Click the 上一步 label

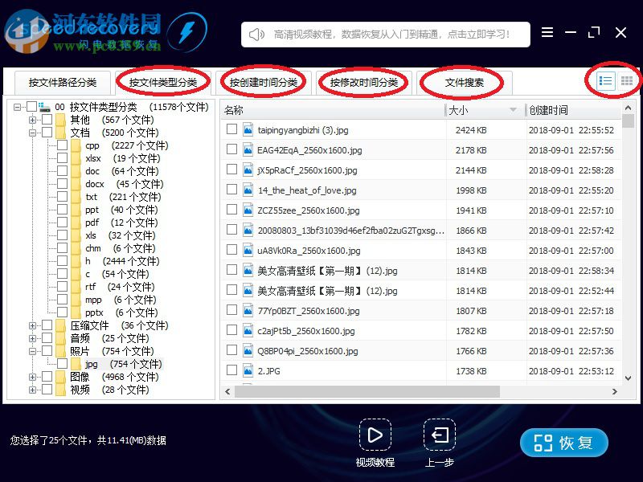(440, 463)
